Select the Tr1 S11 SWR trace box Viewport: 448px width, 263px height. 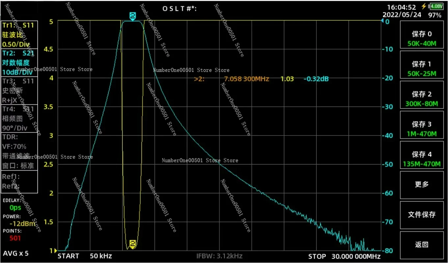(x=19, y=35)
